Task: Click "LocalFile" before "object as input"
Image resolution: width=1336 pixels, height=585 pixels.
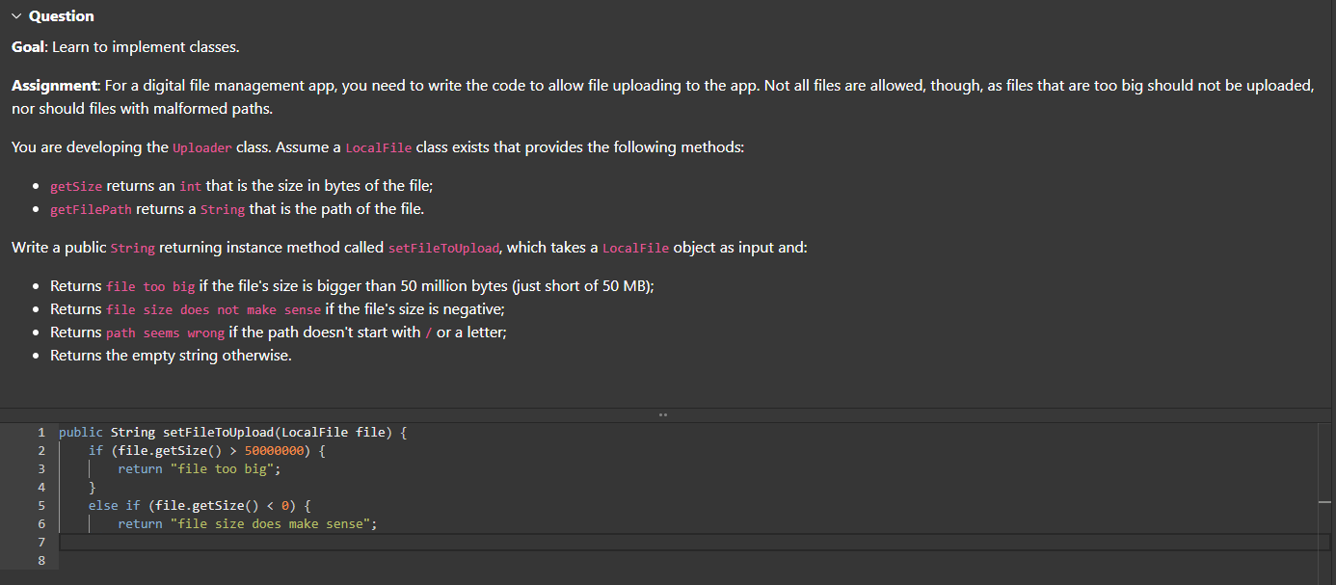Action: (635, 249)
